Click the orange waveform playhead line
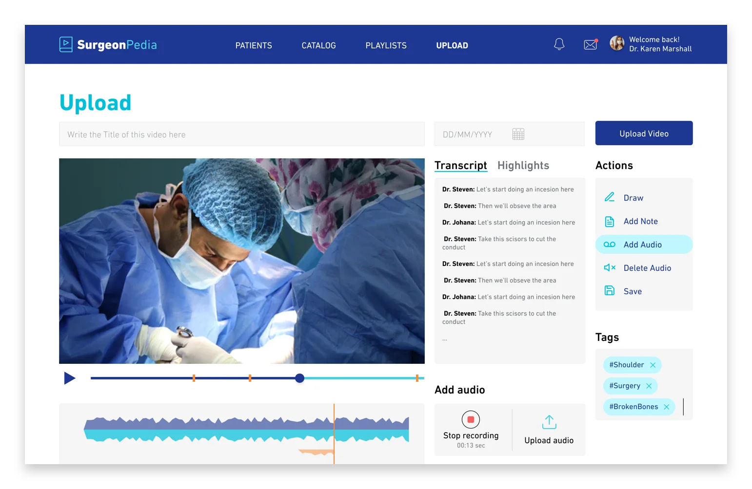The width and height of the screenshot is (752, 489). coord(334,433)
